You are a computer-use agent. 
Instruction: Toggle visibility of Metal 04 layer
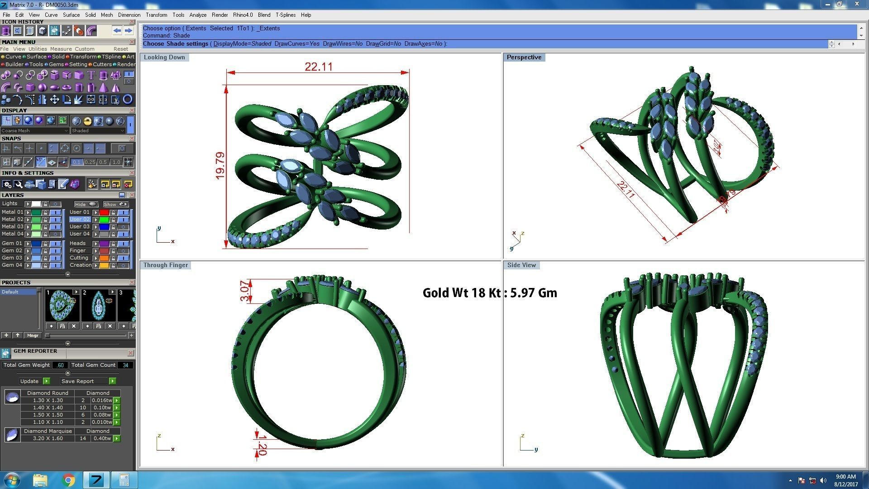point(56,234)
